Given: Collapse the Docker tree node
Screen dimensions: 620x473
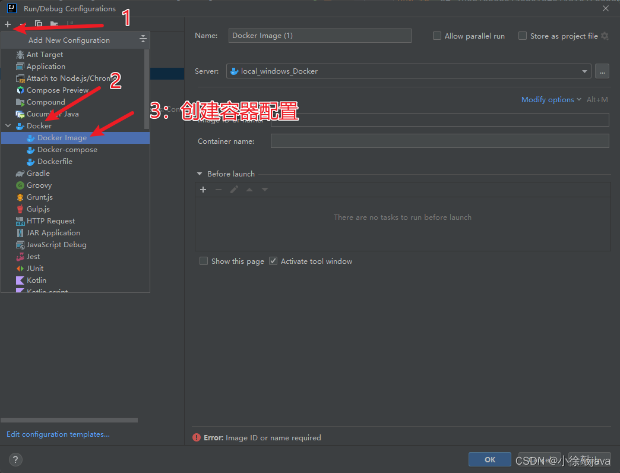Looking at the screenshot, I should [x=8, y=126].
